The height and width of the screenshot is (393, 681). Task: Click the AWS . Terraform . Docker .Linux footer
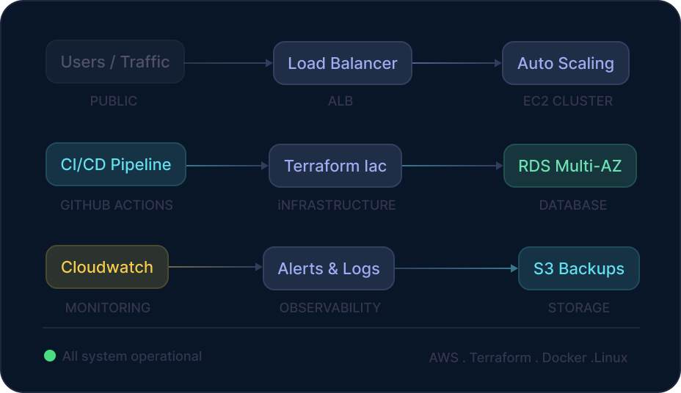[528, 358]
